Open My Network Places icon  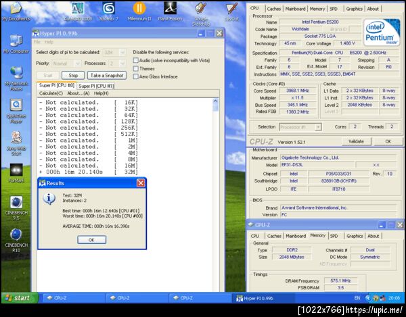pos(16,78)
